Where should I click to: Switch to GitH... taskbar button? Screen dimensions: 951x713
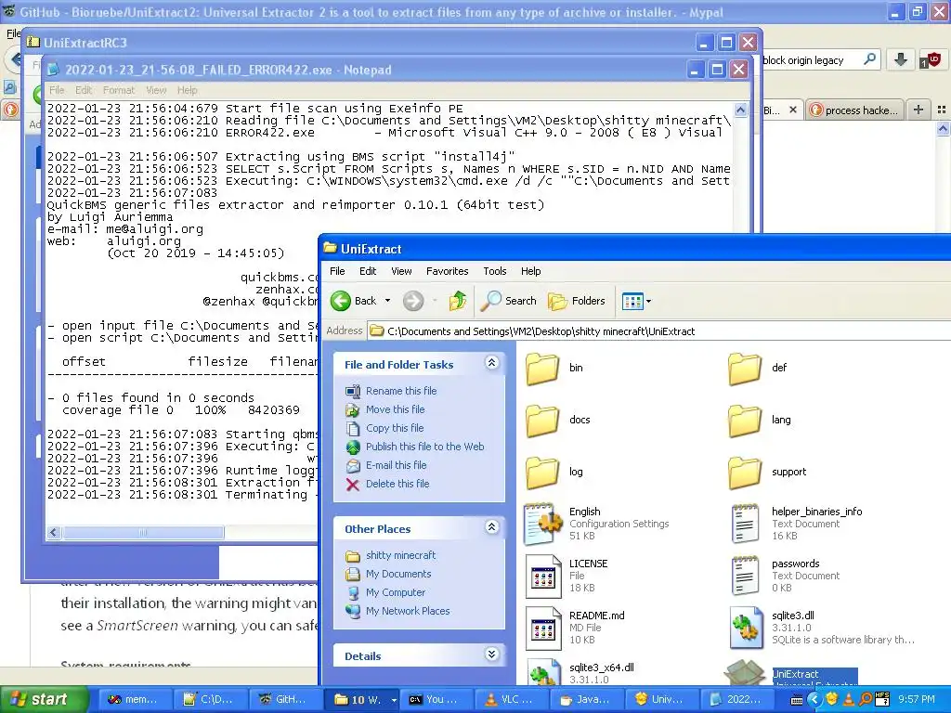click(x=285, y=700)
